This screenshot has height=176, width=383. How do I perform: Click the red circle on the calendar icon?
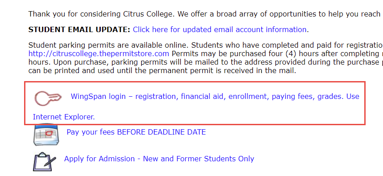[x=49, y=133]
